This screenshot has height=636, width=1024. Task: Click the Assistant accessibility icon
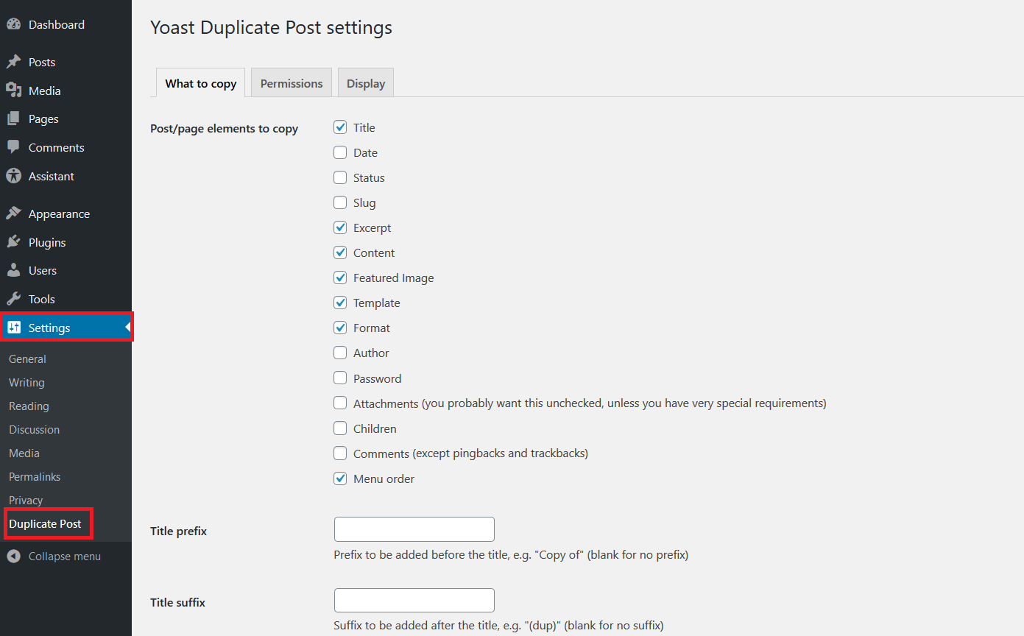coord(13,176)
